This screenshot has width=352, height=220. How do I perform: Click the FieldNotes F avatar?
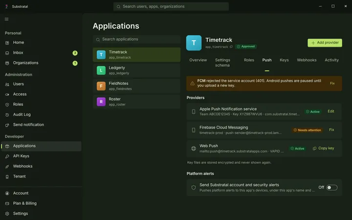[x=101, y=86]
